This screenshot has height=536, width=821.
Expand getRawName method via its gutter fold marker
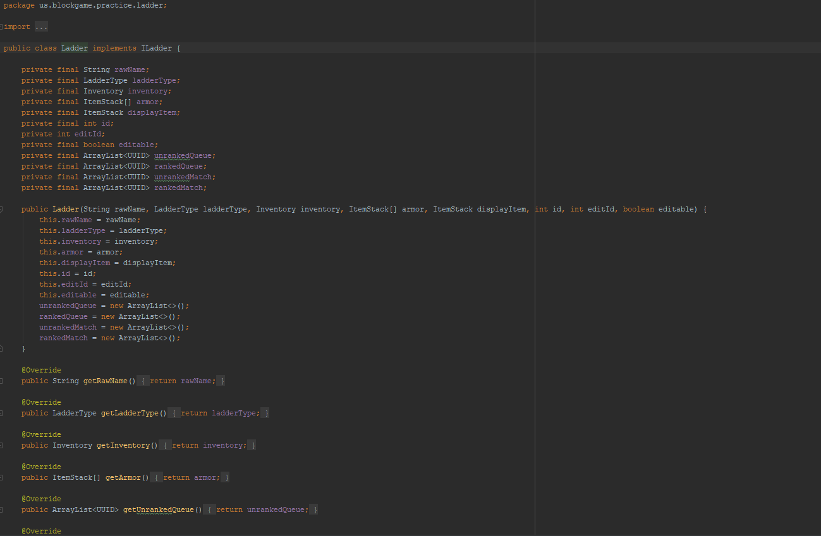click(x=1, y=381)
